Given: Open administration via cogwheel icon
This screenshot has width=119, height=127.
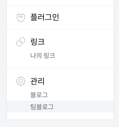Looking at the screenshot, I should [x=21, y=81].
